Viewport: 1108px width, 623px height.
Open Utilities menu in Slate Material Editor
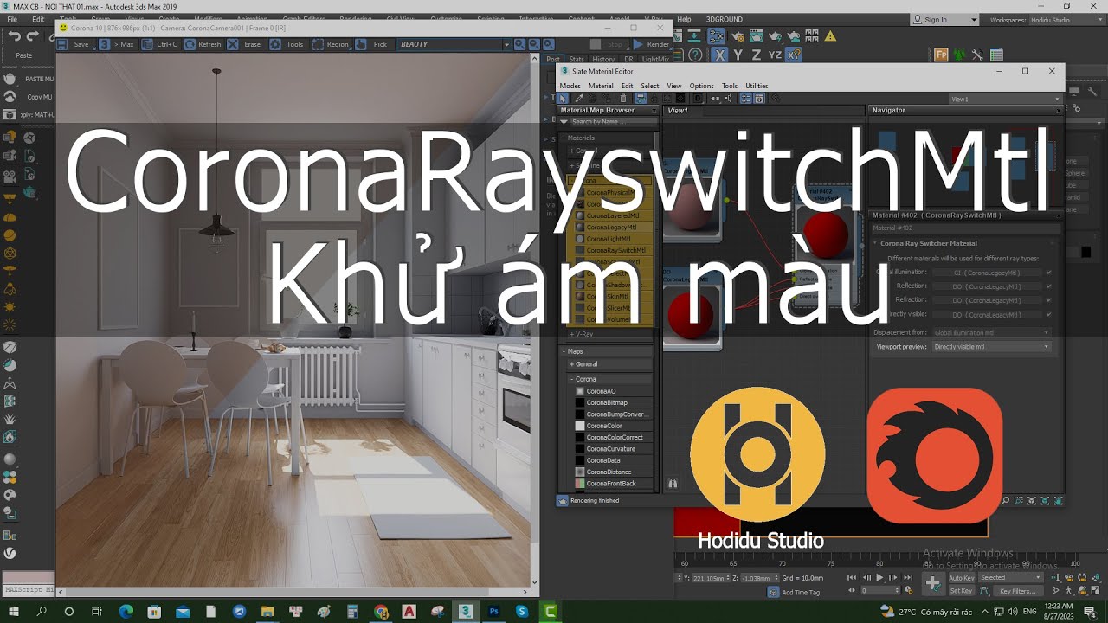(757, 86)
